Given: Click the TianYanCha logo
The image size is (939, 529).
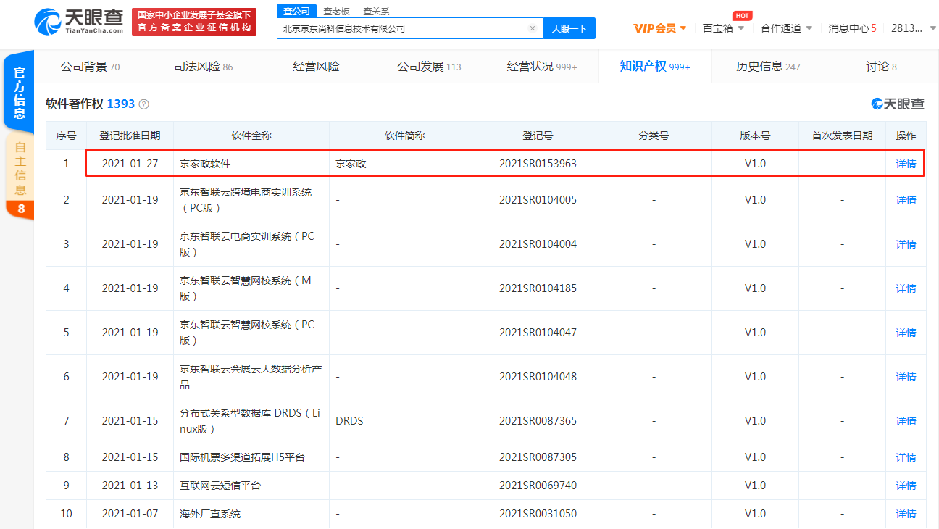Looking at the screenshot, I should coord(79,22).
